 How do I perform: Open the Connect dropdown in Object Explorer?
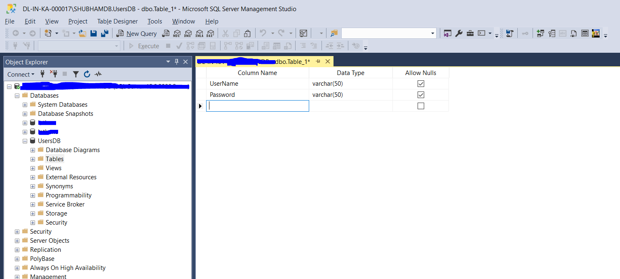point(21,74)
